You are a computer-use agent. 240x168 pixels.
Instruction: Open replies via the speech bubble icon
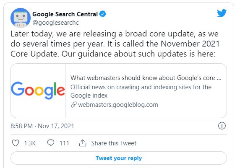click(x=51, y=143)
